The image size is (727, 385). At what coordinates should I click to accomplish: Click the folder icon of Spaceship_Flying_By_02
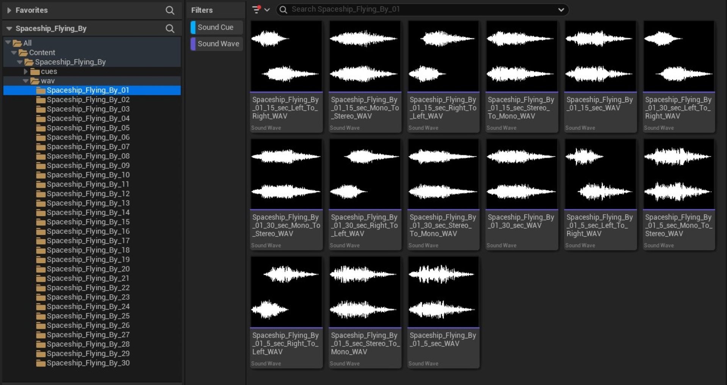click(x=41, y=100)
